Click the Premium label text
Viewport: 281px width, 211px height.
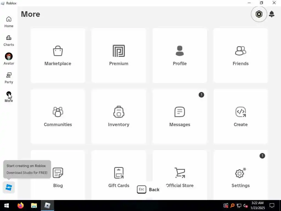(x=119, y=63)
